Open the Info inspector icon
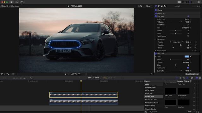The width and height of the screenshot is (202, 113). [164, 6]
